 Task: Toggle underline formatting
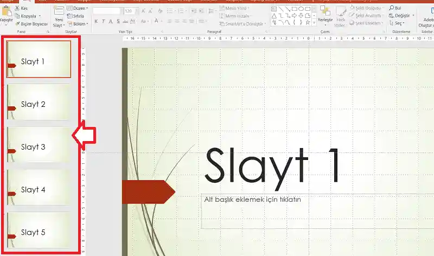tap(111, 21)
